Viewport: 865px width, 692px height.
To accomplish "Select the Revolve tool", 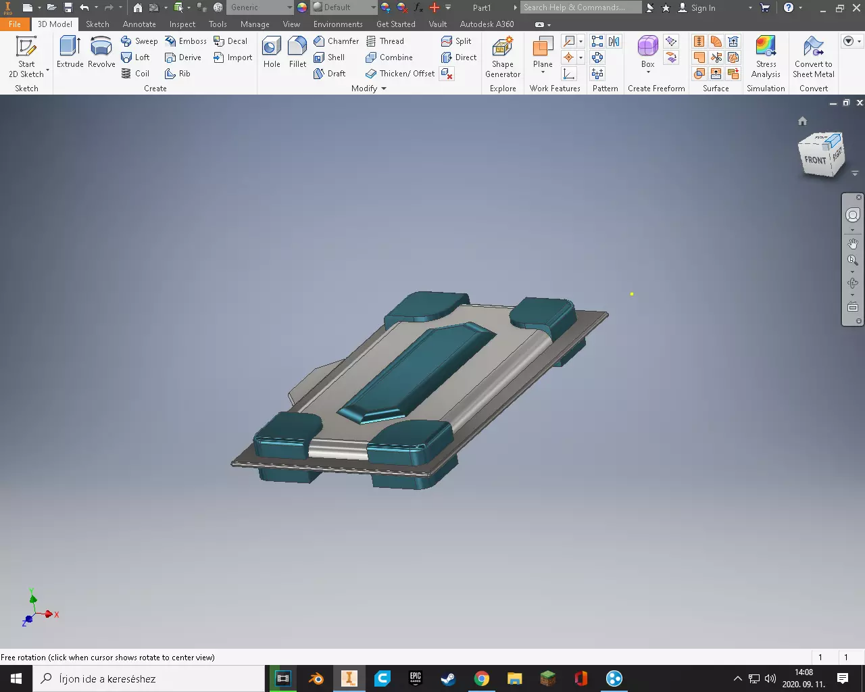I will point(101,53).
